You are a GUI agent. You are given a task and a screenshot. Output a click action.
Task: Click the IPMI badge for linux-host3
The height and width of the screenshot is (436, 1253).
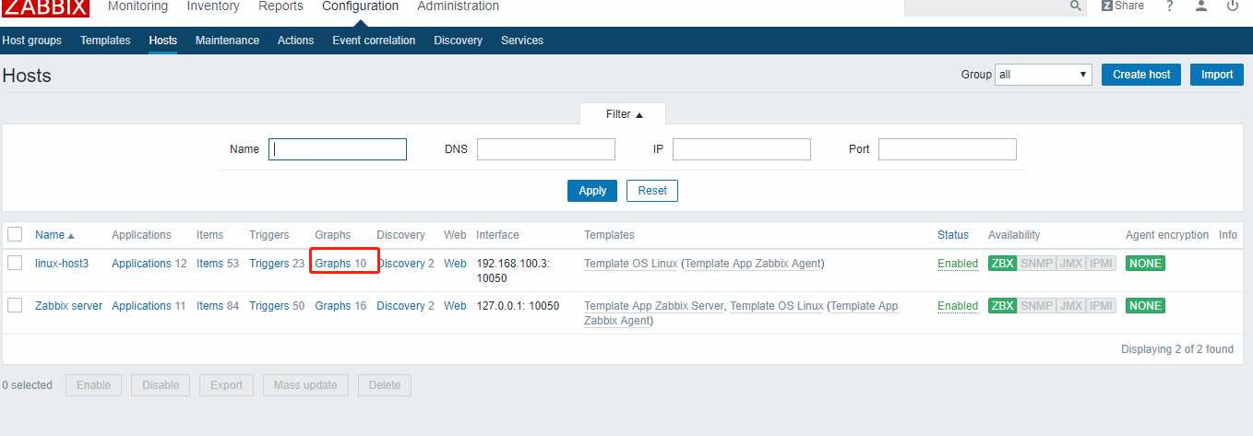tap(1101, 264)
